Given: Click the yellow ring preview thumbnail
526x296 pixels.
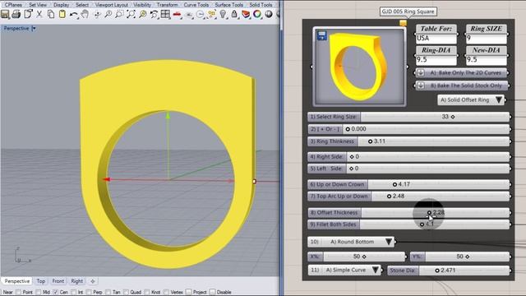Looking at the screenshot, I should click(x=359, y=67).
